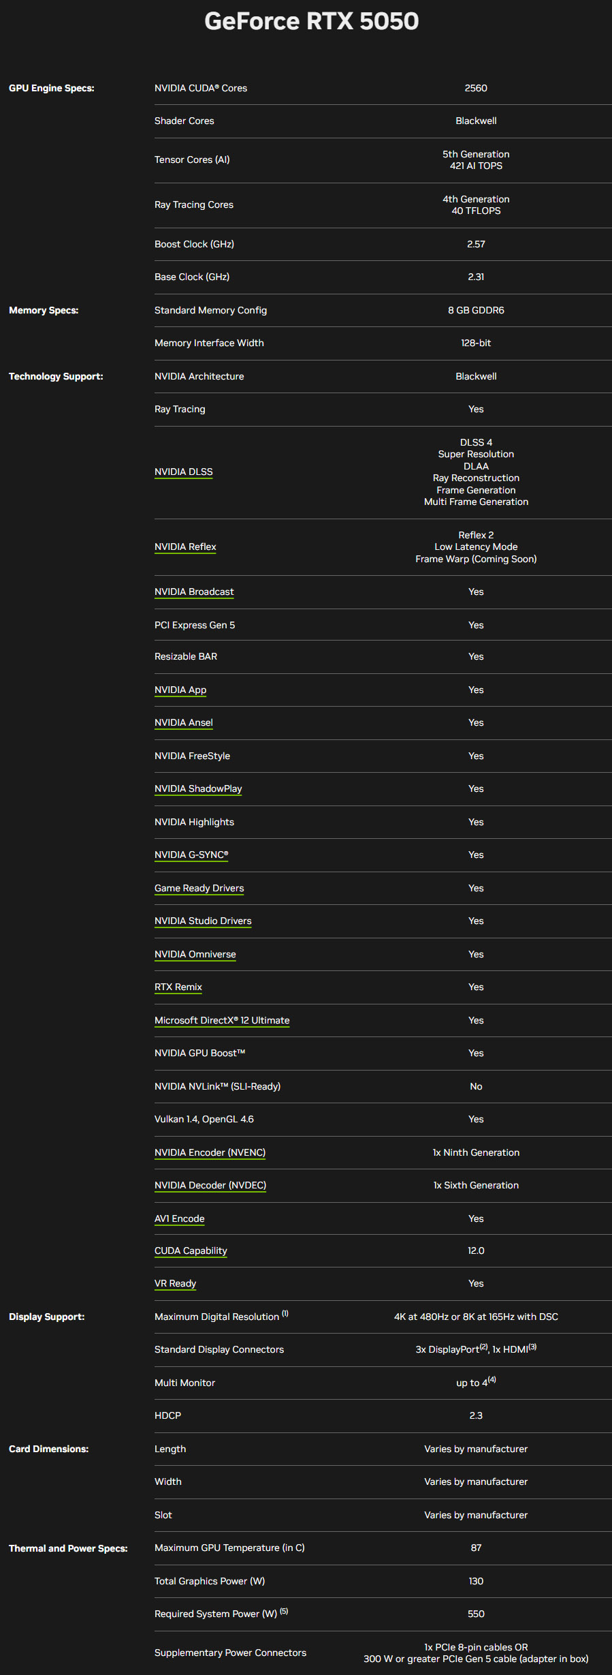This screenshot has height=1675, width=612.
Task: Select the HDCP 2.3 value
Action: tap(476, 1415)
